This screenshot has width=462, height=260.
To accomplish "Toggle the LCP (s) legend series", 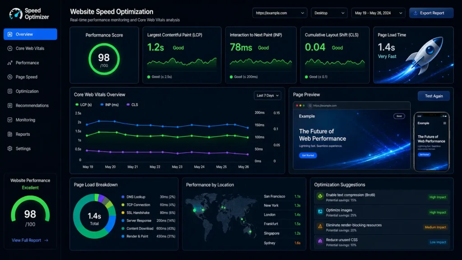I will pyautogui.click(x=83, y=105).
